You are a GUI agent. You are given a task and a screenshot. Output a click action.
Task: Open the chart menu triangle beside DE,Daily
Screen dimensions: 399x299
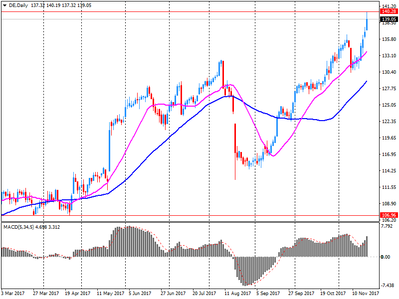(x=4, y=5)
